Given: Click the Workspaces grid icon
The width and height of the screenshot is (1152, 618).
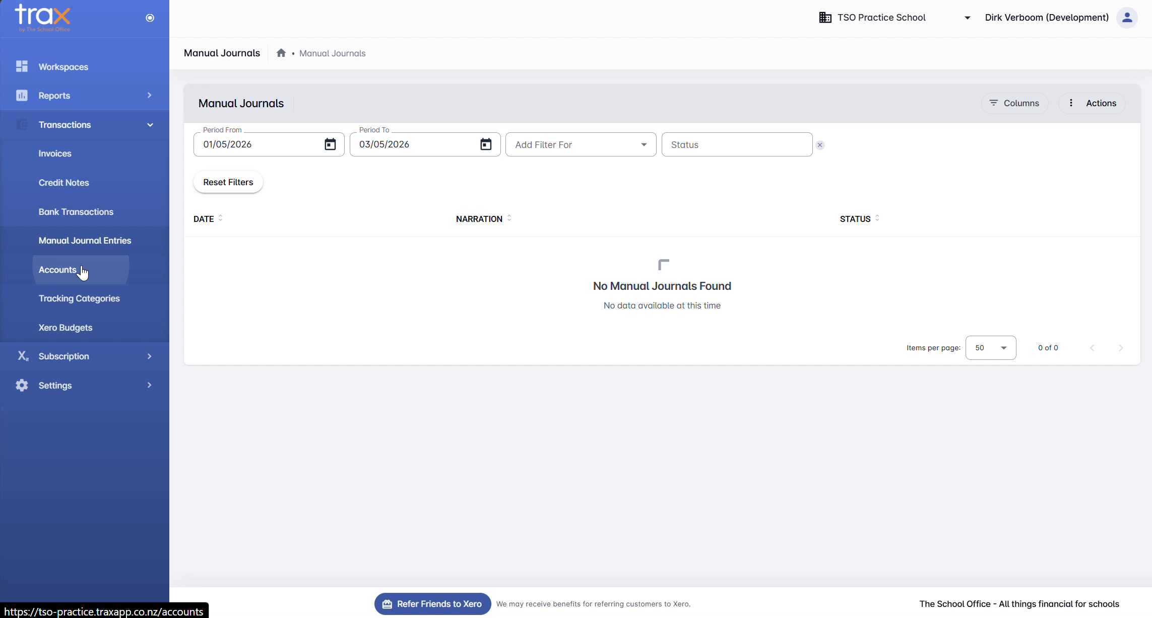Looking at the screenshot, I should point(22,66).
